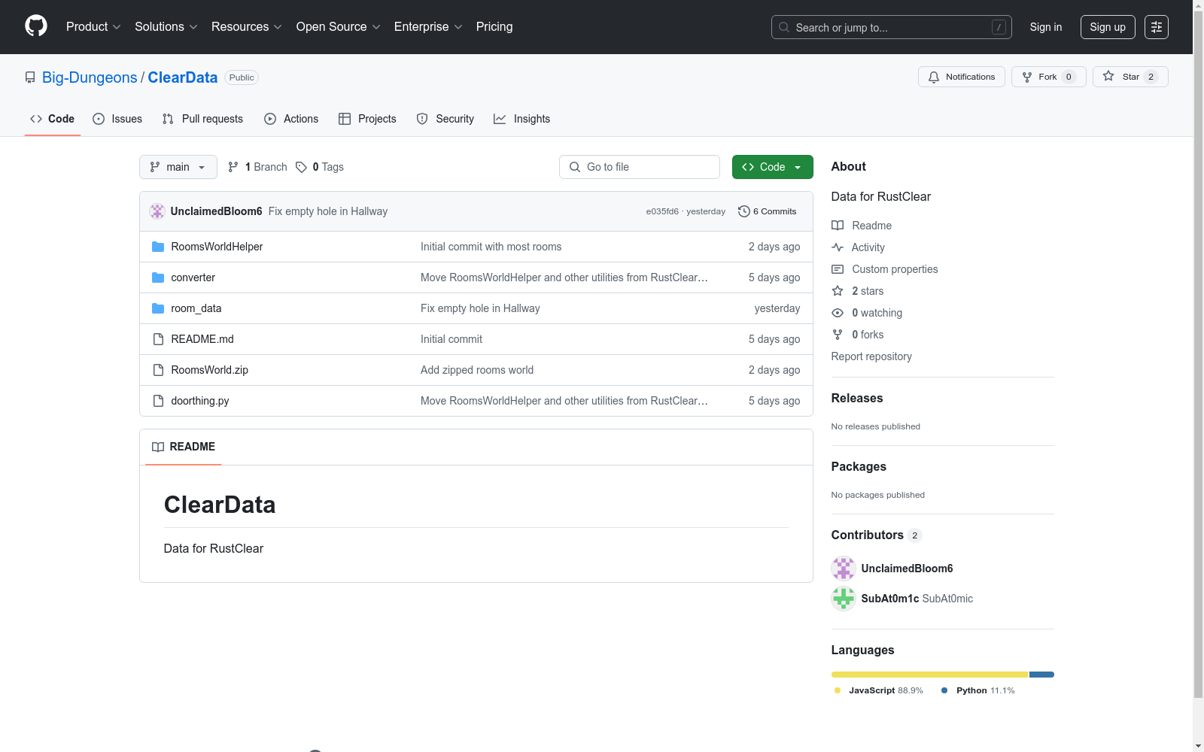
Task: Switch to the Insights tab
Action: [x=521, y=119]
